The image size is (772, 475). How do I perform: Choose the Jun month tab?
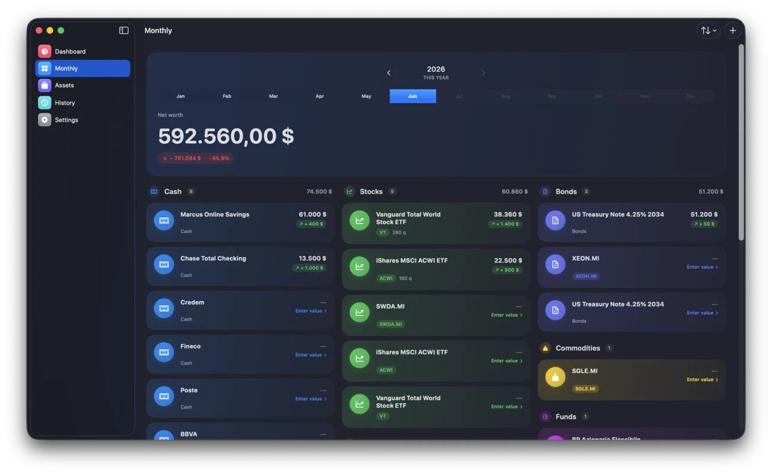coord(413,96)
